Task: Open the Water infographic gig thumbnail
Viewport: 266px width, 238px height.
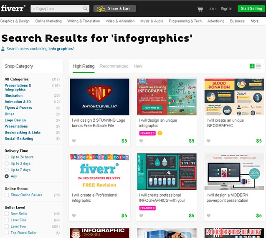Action: [167, 172]
